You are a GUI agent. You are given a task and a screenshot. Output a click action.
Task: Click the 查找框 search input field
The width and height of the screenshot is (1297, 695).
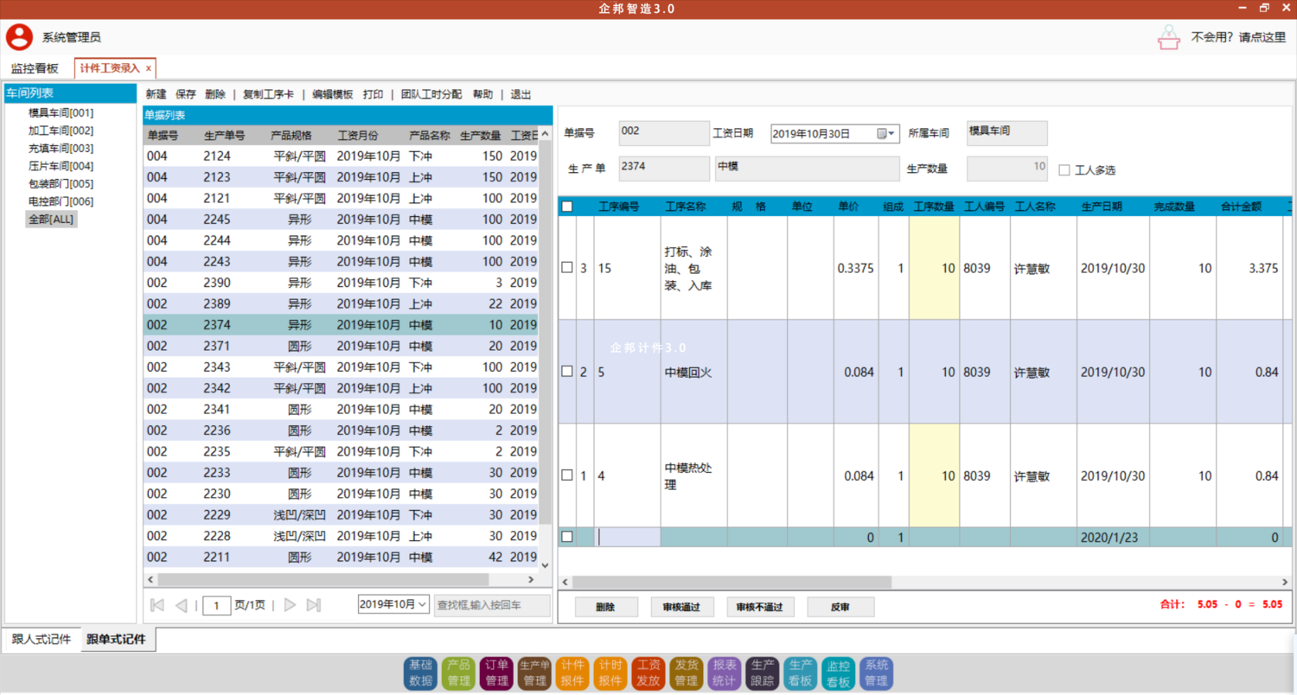coord(492,605)
